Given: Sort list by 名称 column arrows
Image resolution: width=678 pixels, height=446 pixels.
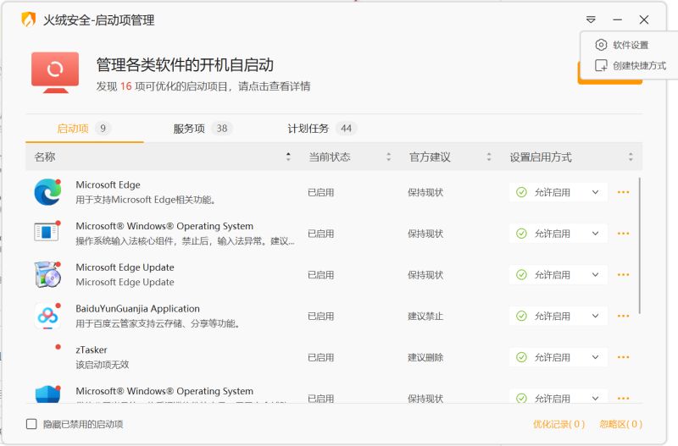Looking at the screenshot, I should 288,157.
